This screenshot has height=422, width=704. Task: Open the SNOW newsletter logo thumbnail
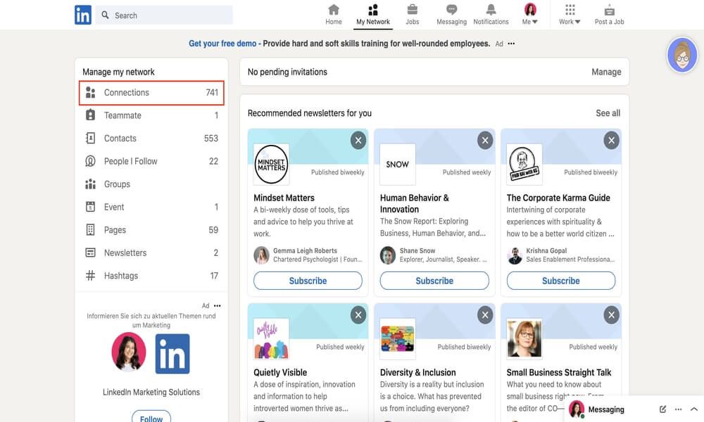(x=398, y=164)
